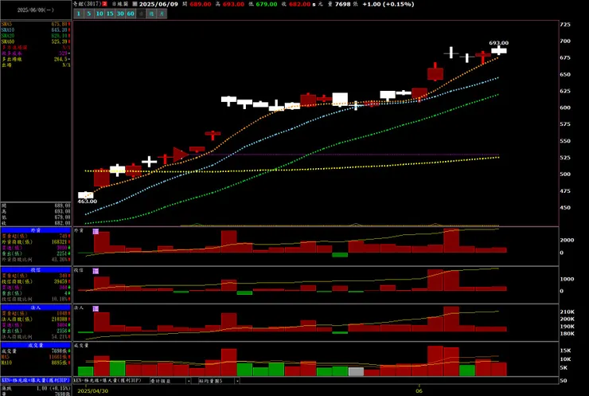Click the SMA5 value 675.80
The height and width of the screenshot is (396, 589).
click(60, 24)
